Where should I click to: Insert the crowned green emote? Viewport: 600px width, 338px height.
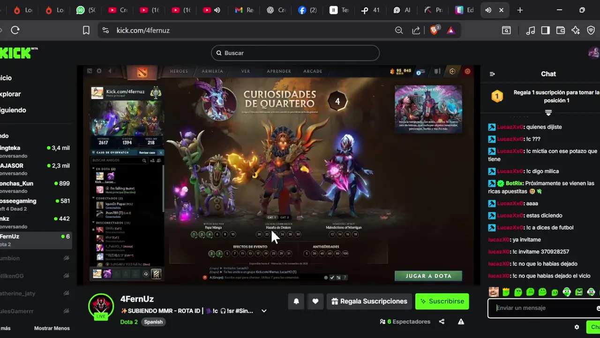point(506,292)
